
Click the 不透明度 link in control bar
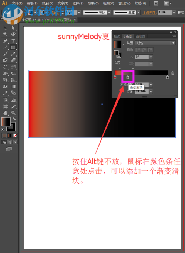tap(149, 13)
